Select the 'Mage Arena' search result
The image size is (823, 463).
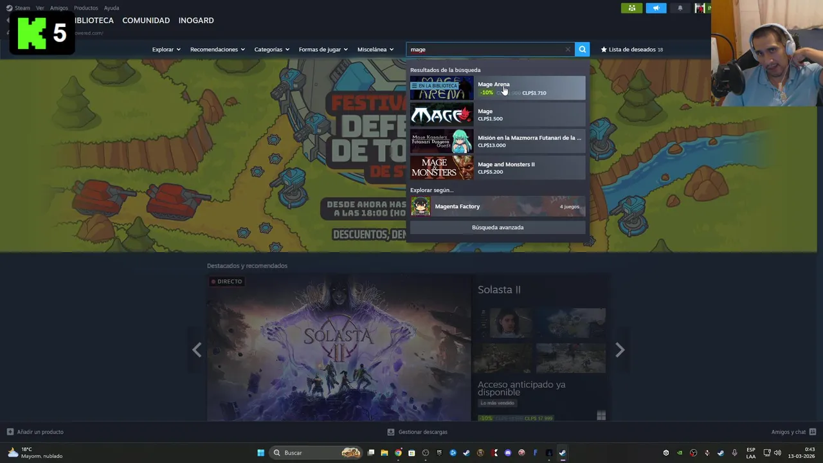(x=498, y=88)
